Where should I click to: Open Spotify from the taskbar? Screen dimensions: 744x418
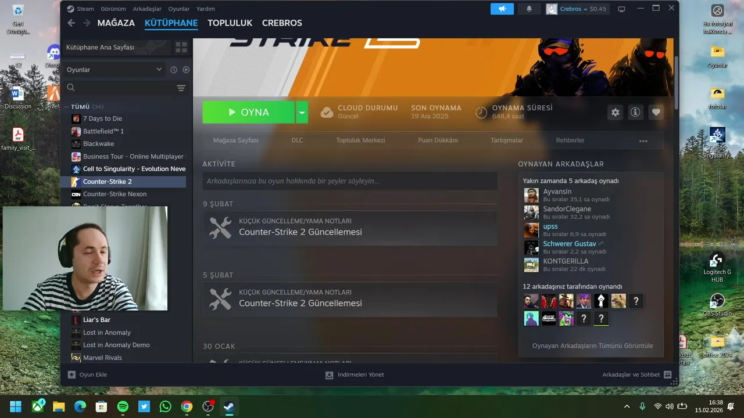pyautogui.click(x=123, y=406)
